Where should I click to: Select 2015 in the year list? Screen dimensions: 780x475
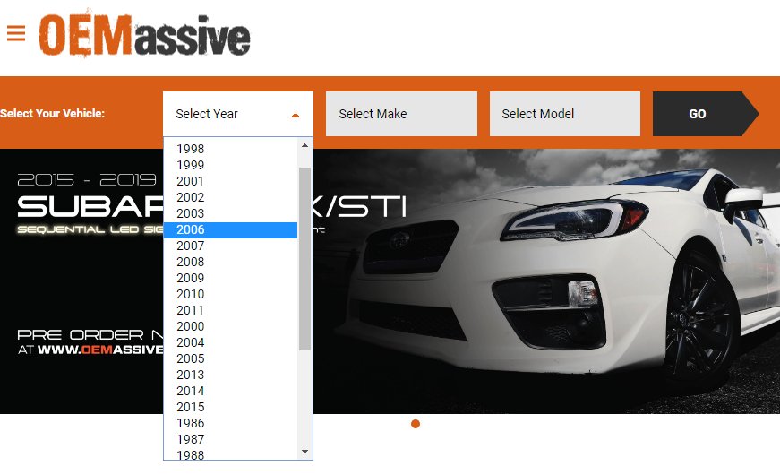point(231,407)
